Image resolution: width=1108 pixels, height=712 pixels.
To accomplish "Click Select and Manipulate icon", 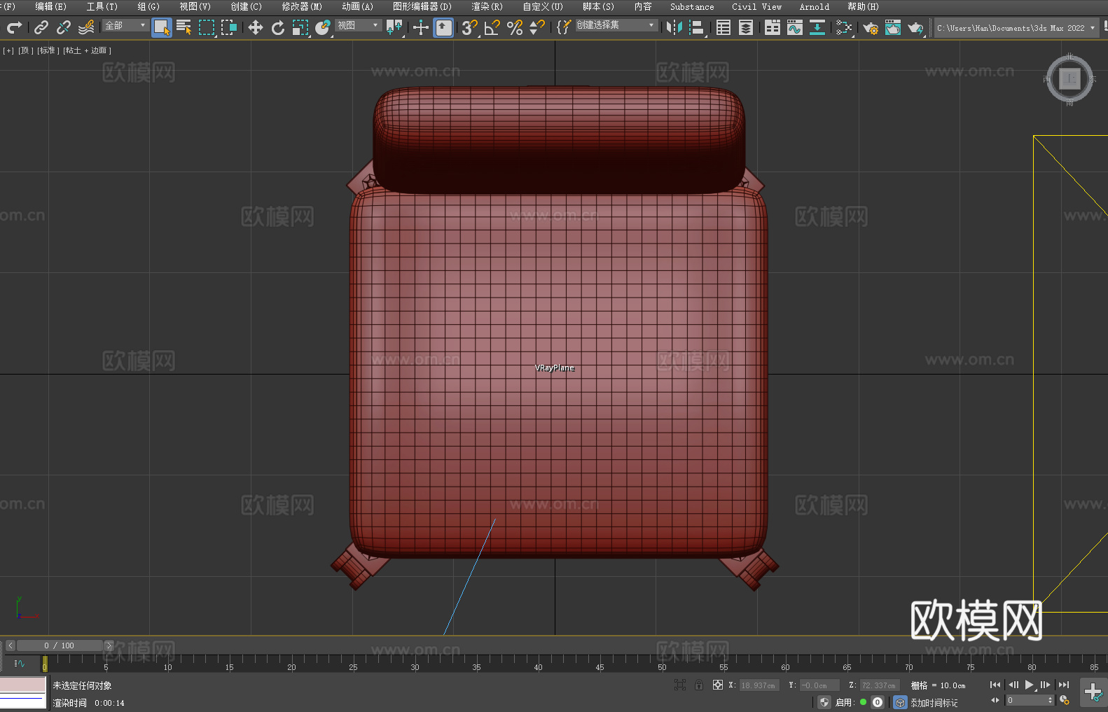I will (421, 27).
